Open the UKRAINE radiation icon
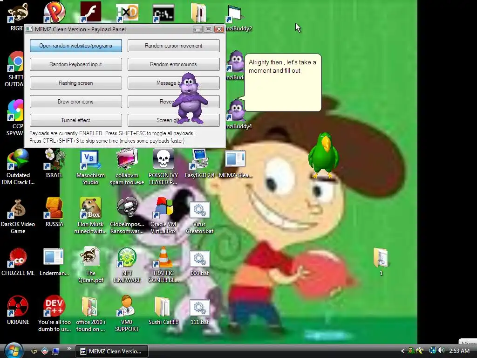This screenshot has width=477, height=358. (x=18, y=310)
